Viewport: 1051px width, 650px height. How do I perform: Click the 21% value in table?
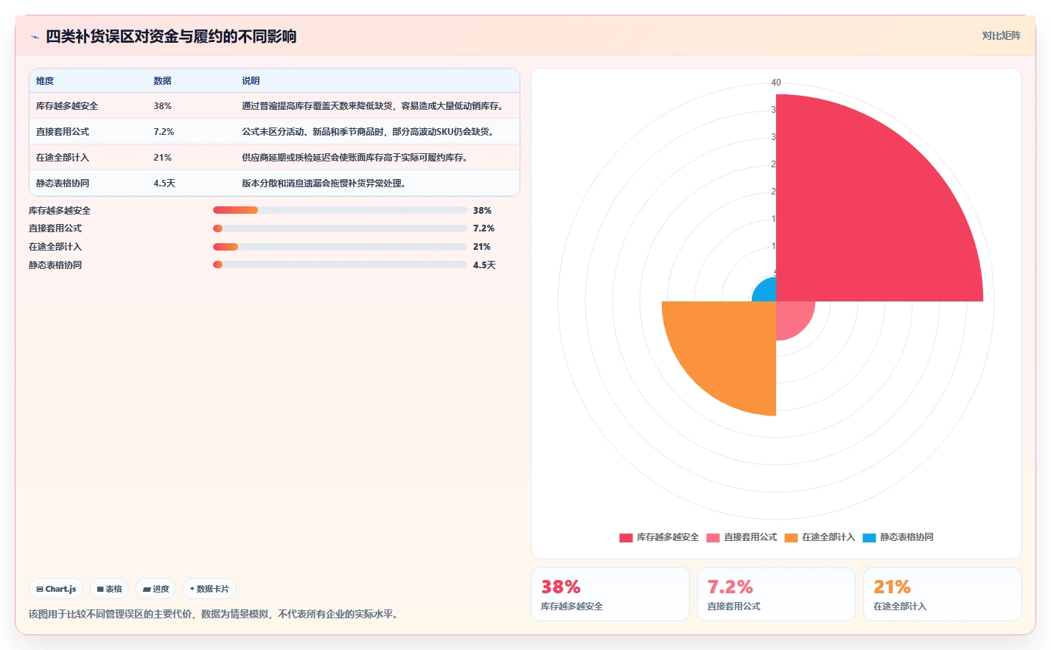pos(162,158)
